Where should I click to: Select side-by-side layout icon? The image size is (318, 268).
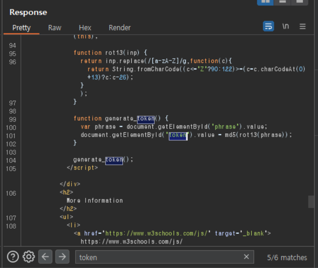click(x=265, y=1)
